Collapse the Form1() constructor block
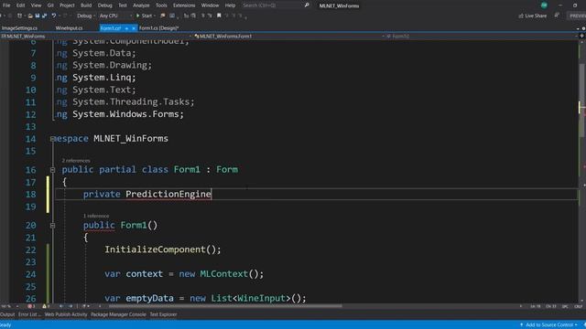 click(53, 226)
